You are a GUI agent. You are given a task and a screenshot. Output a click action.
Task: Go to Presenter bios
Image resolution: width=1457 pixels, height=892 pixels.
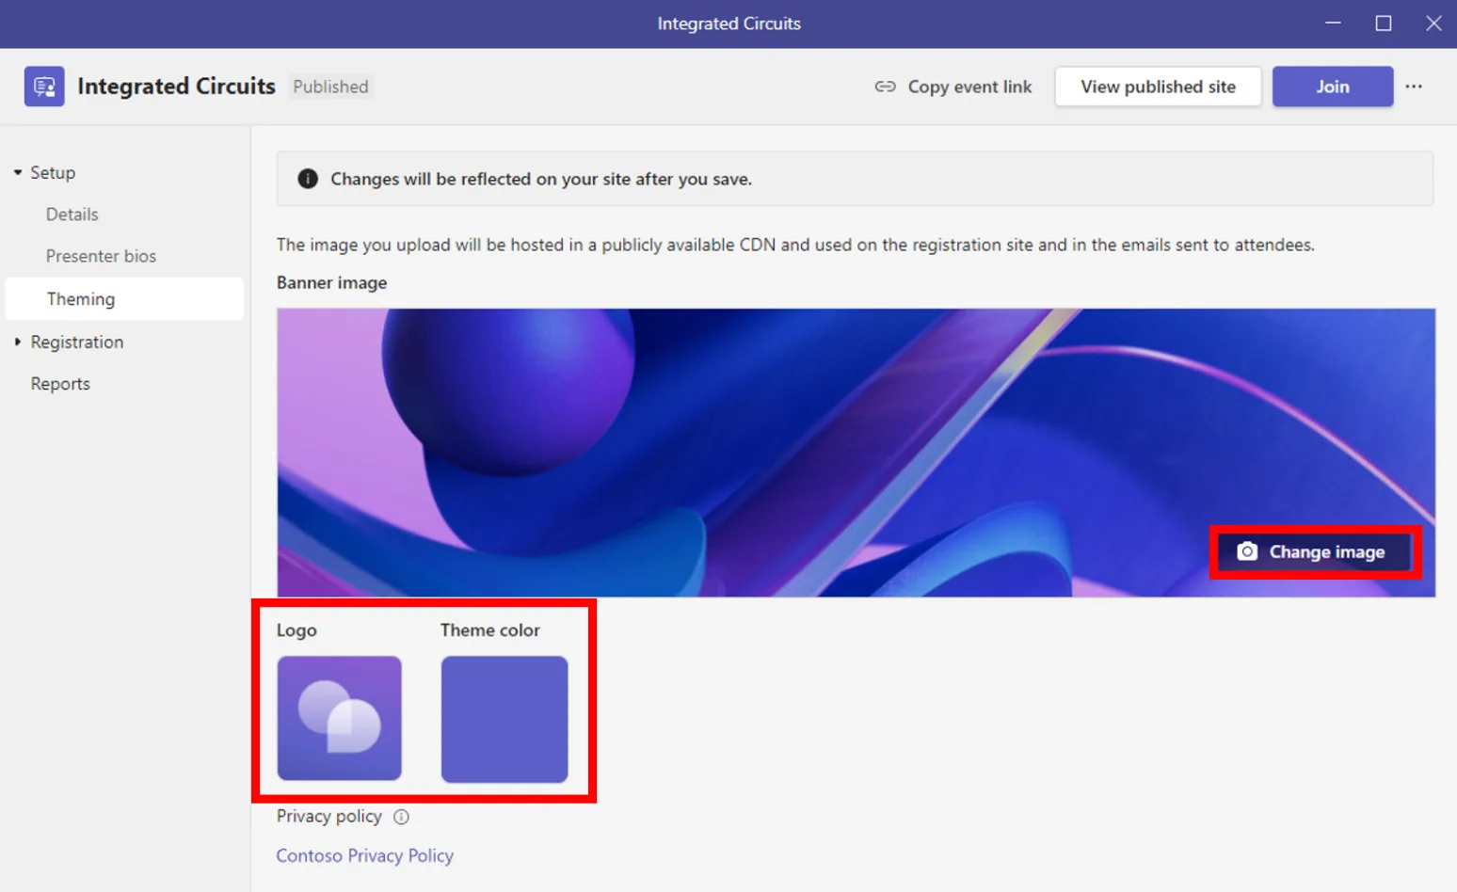pos(101,256)
